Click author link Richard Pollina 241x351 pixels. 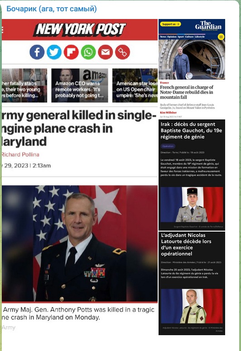[x=20, y=154]
